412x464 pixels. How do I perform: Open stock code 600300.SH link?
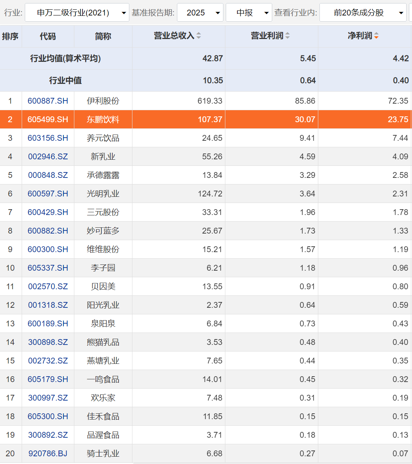(x=48, y=249)
